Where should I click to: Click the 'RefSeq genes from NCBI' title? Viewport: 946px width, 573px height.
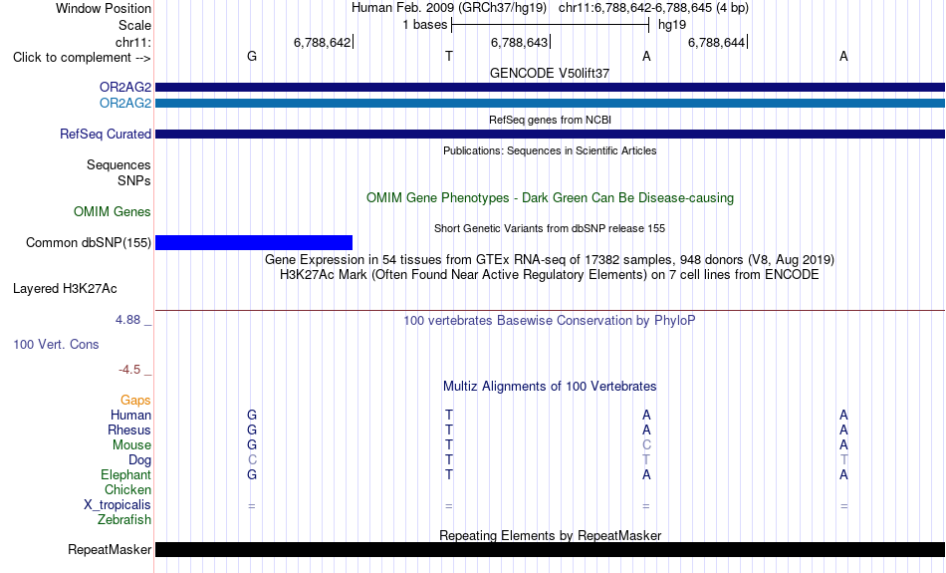[x=550, y=120]
